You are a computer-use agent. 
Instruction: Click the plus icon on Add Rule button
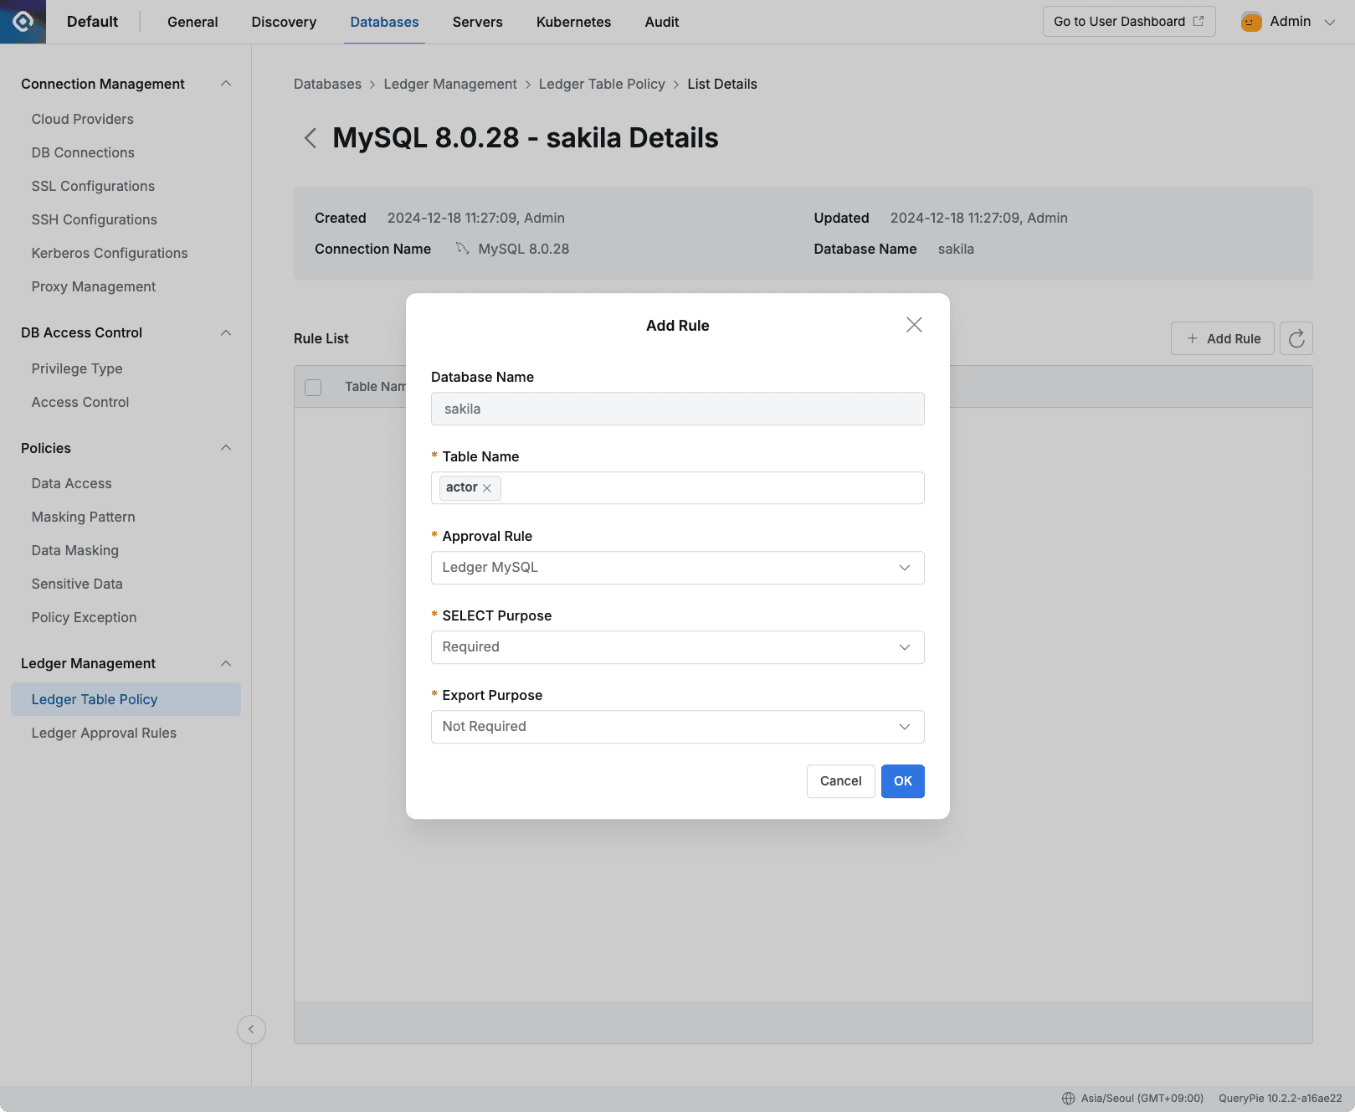(x=1192, y=338)
